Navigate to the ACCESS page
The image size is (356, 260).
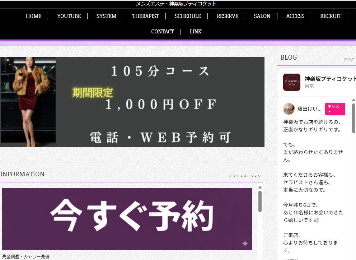pos(295,16)
